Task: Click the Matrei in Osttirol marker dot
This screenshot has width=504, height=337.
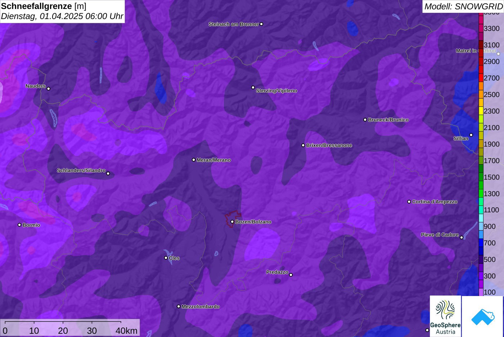Action: pyautogui.click(x=499, y=54)
